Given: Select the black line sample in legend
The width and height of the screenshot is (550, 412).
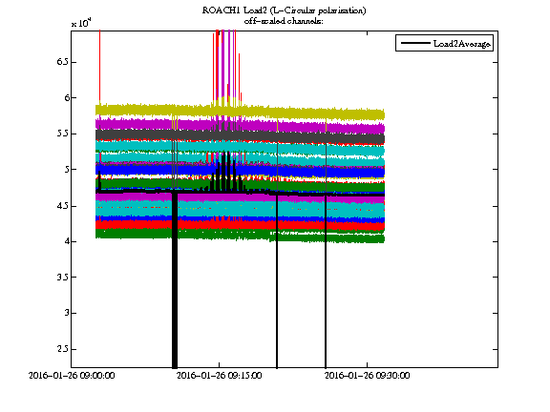Looking at the screenshot, I should 415,43.
